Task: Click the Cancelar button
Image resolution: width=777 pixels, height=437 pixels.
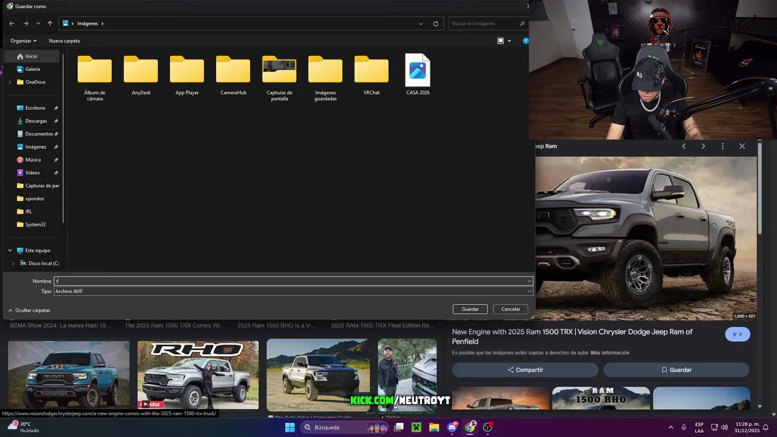Action: [511, 309]
